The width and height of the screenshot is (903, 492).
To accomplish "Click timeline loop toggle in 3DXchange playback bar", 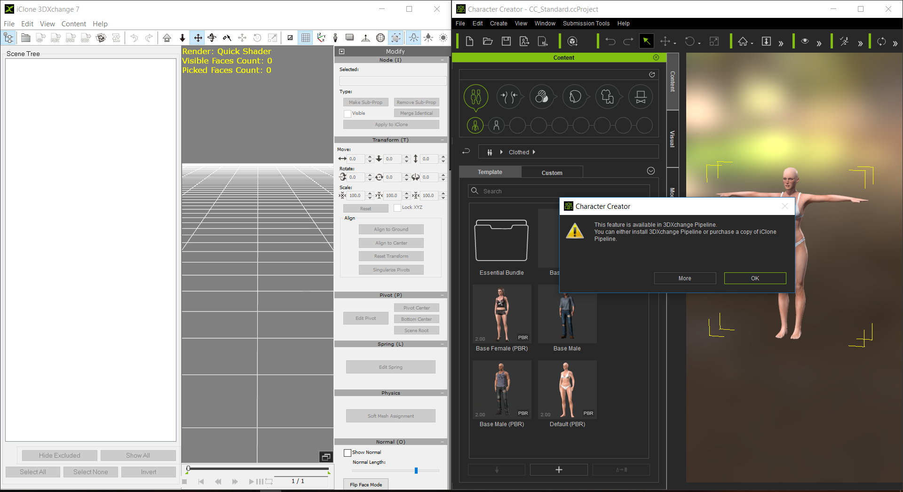I will (269, 481).
